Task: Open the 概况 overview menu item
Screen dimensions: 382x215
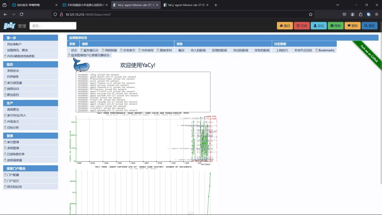Action: coord(181,50)
